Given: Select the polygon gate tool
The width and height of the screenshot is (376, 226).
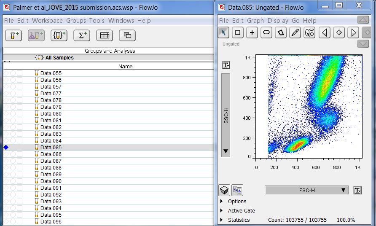Looking at the screenshot, I should click(x=280, y=32).
